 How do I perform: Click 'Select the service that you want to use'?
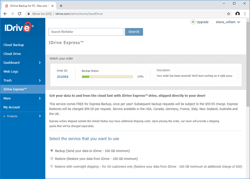84,139
